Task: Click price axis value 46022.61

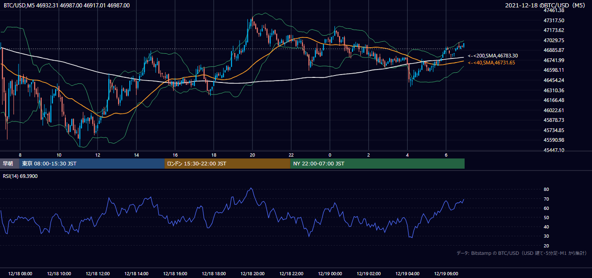Action: (554, 110)
